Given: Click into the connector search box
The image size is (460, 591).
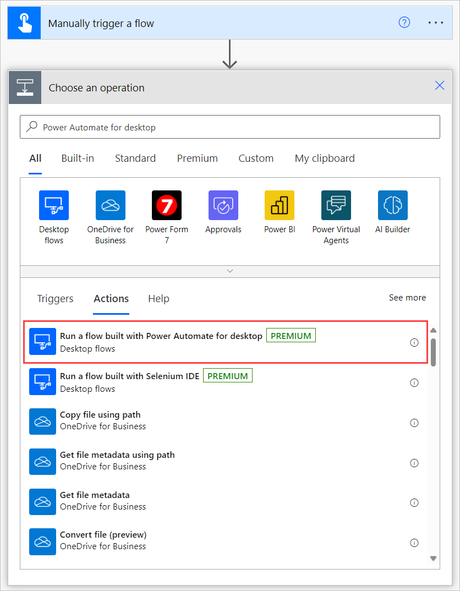Looking at the screenshot, I should click(230, 127).
